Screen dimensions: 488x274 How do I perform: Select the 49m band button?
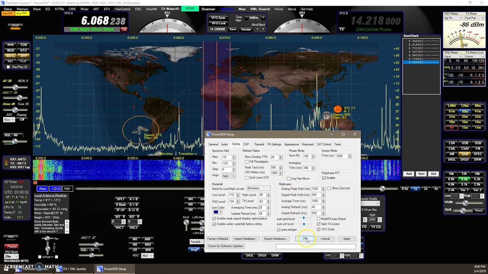(x=465, y=112)
